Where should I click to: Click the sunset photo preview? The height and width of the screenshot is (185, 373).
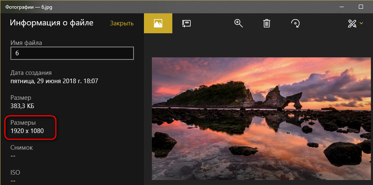tap(261, 118)
